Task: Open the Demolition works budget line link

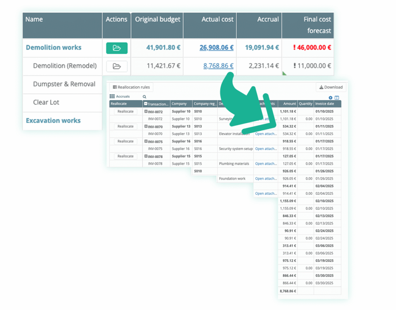Action: (53, 48)
